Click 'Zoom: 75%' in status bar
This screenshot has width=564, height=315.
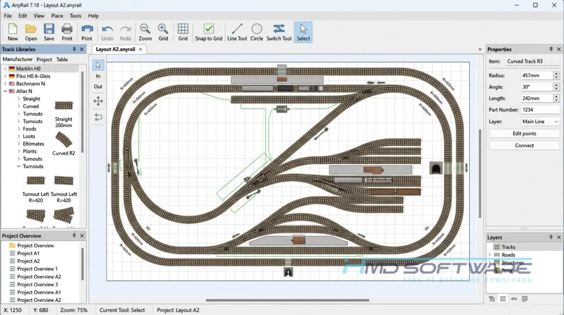click(x=74, y=310)
